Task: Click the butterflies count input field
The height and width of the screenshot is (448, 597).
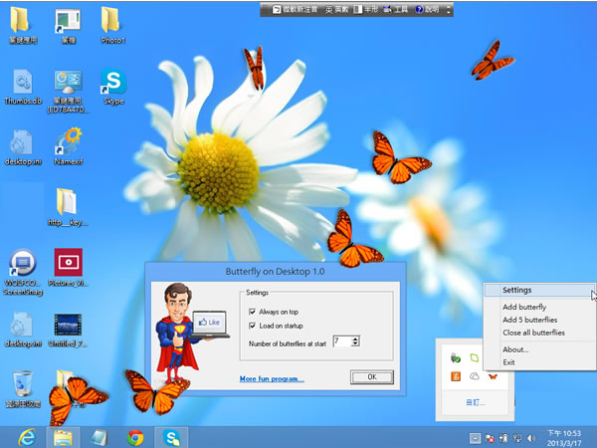Action: (340, 341)
